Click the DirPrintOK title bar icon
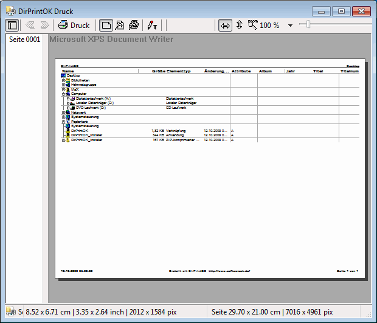Screen dimensions: 377x323 pyautogui.click(x=11, y=11)
